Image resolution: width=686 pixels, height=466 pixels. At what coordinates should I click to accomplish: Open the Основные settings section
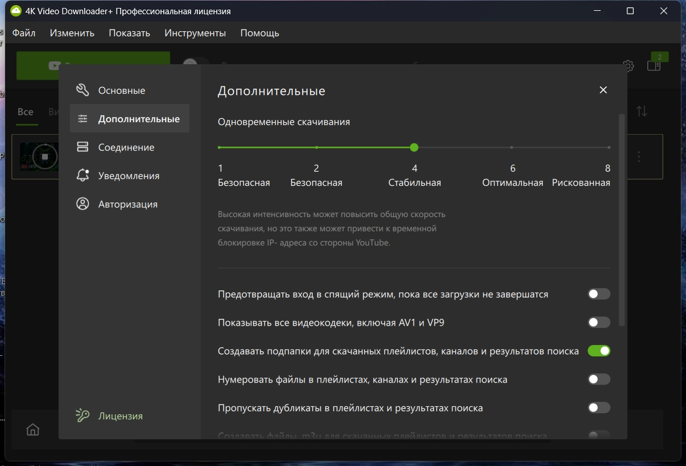click(x=129, y=90)
